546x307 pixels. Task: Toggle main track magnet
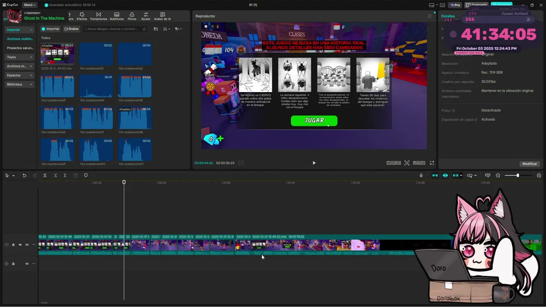[x=435, y=176]
